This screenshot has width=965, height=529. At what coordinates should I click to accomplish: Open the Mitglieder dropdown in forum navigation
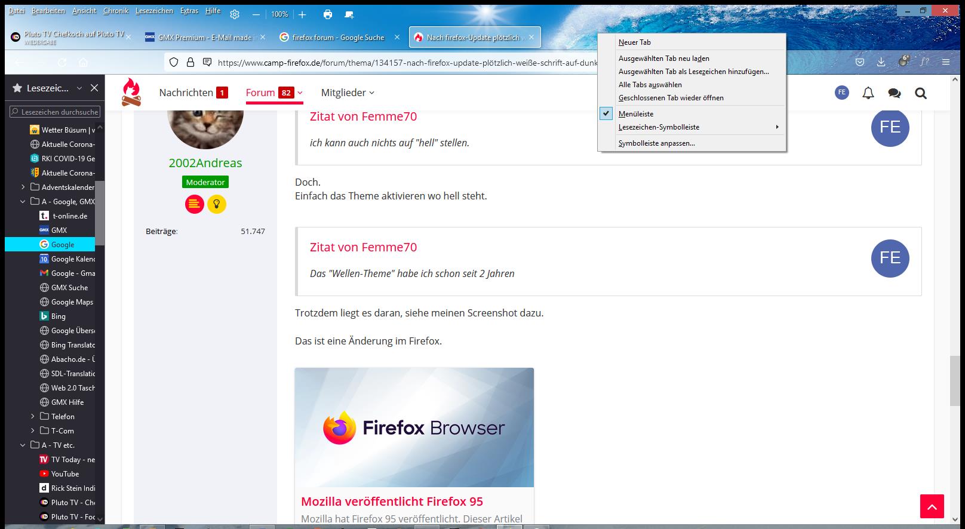(348, 93)
